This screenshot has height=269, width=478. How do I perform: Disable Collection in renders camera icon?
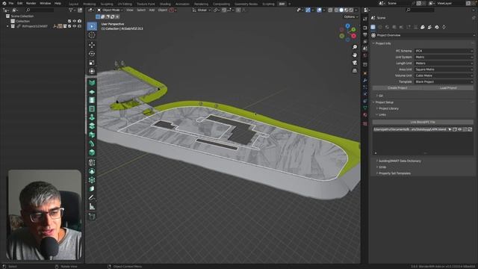[x=80, y=21]
